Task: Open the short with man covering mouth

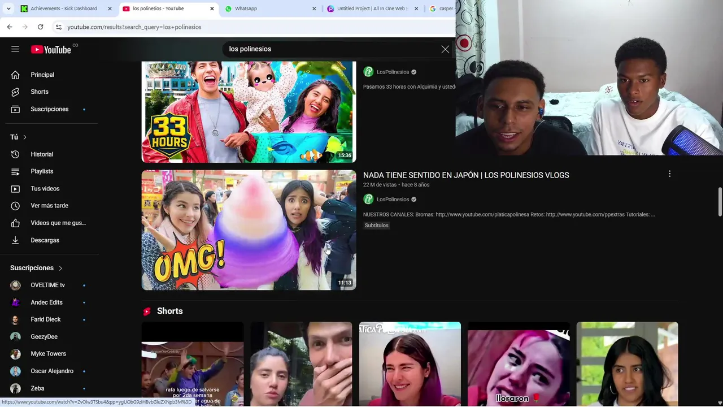Action: [x=301, y=364]
